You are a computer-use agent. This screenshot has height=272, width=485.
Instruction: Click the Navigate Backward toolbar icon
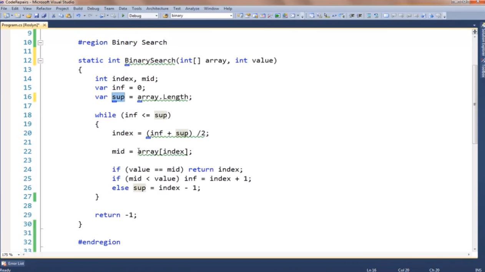pyautogui.click(x=102, y=15)
